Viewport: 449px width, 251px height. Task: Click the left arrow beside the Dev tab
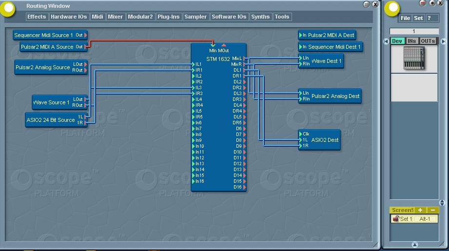(386, 41)
